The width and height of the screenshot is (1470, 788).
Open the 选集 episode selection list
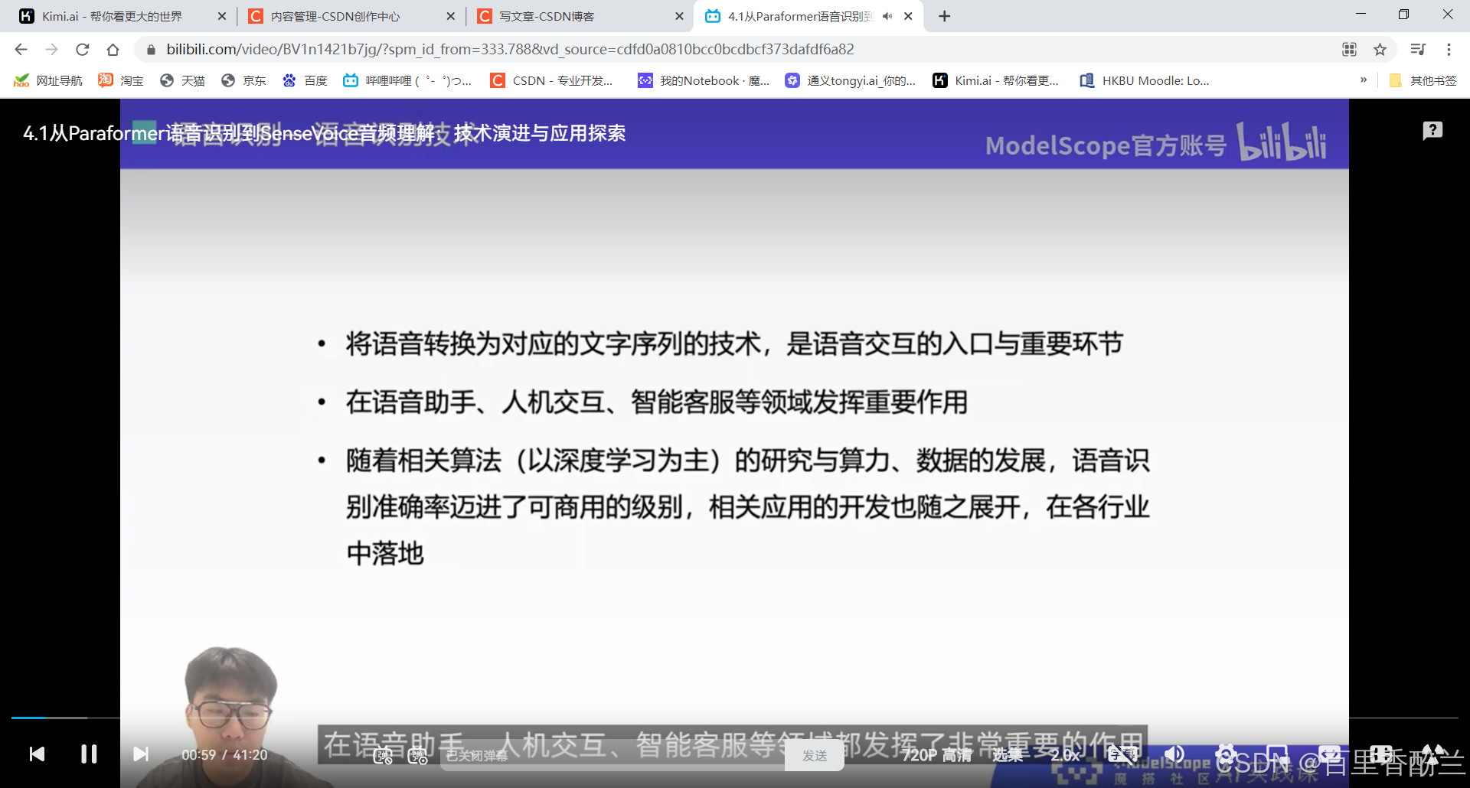[1008, 755]
